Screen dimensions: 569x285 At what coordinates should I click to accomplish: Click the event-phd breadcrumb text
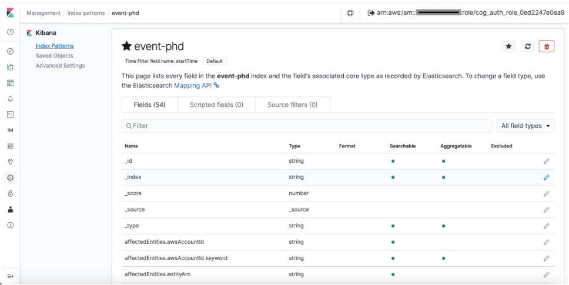pyautogui.click(x=125, y=13)
